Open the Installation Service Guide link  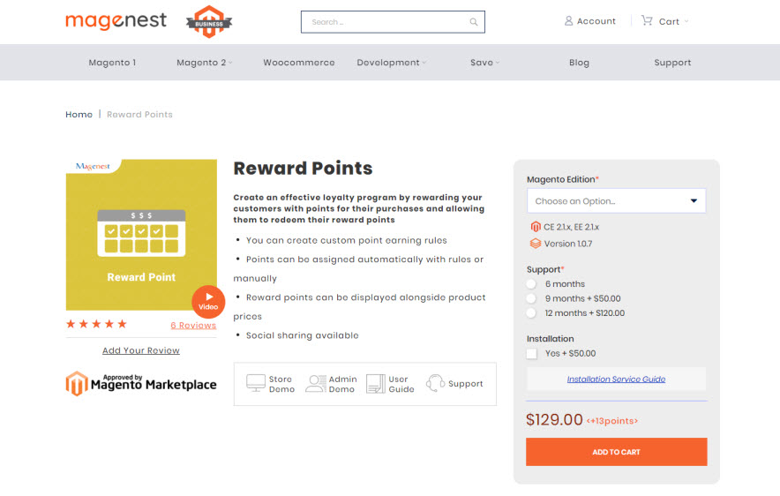coord(616,380)
